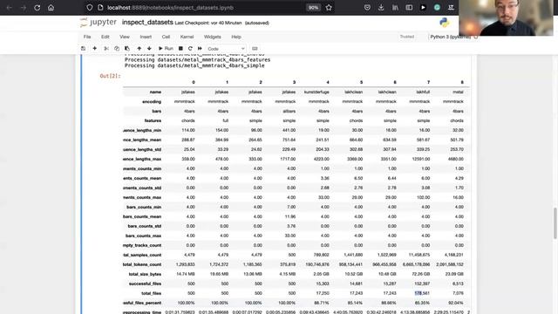This screenshot has height=314, width=558.
Task: Click the 'encoding' row label
Action: pos(152,101)
